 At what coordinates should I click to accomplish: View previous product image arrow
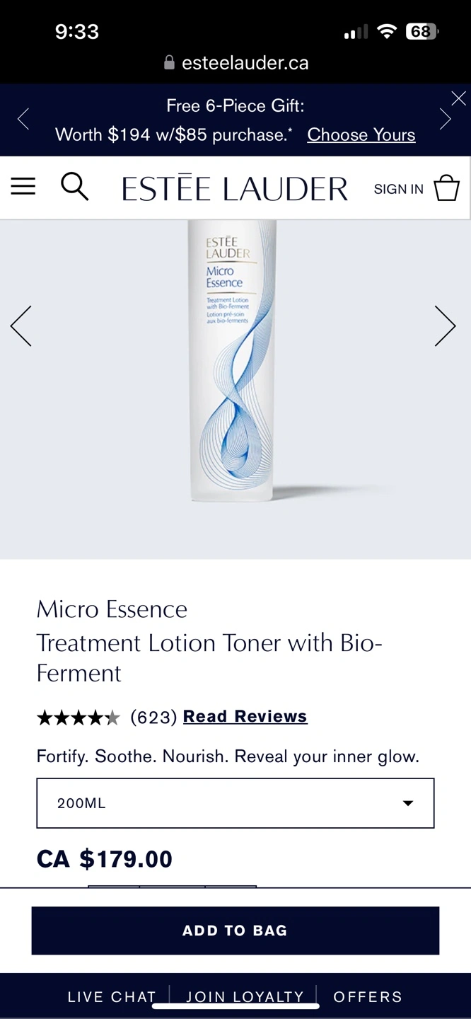21,326
